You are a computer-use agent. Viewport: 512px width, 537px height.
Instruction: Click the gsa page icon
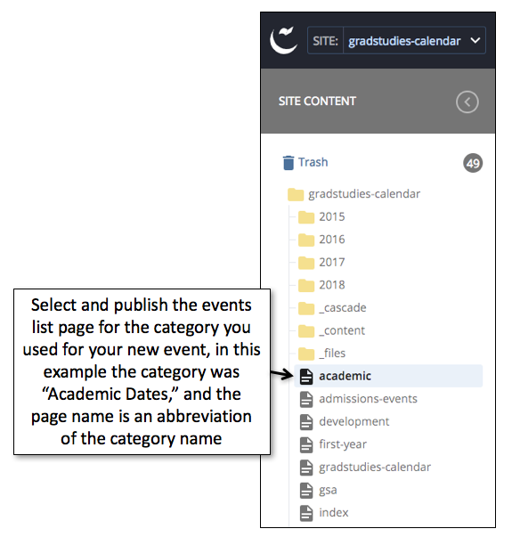click(306, 490)
